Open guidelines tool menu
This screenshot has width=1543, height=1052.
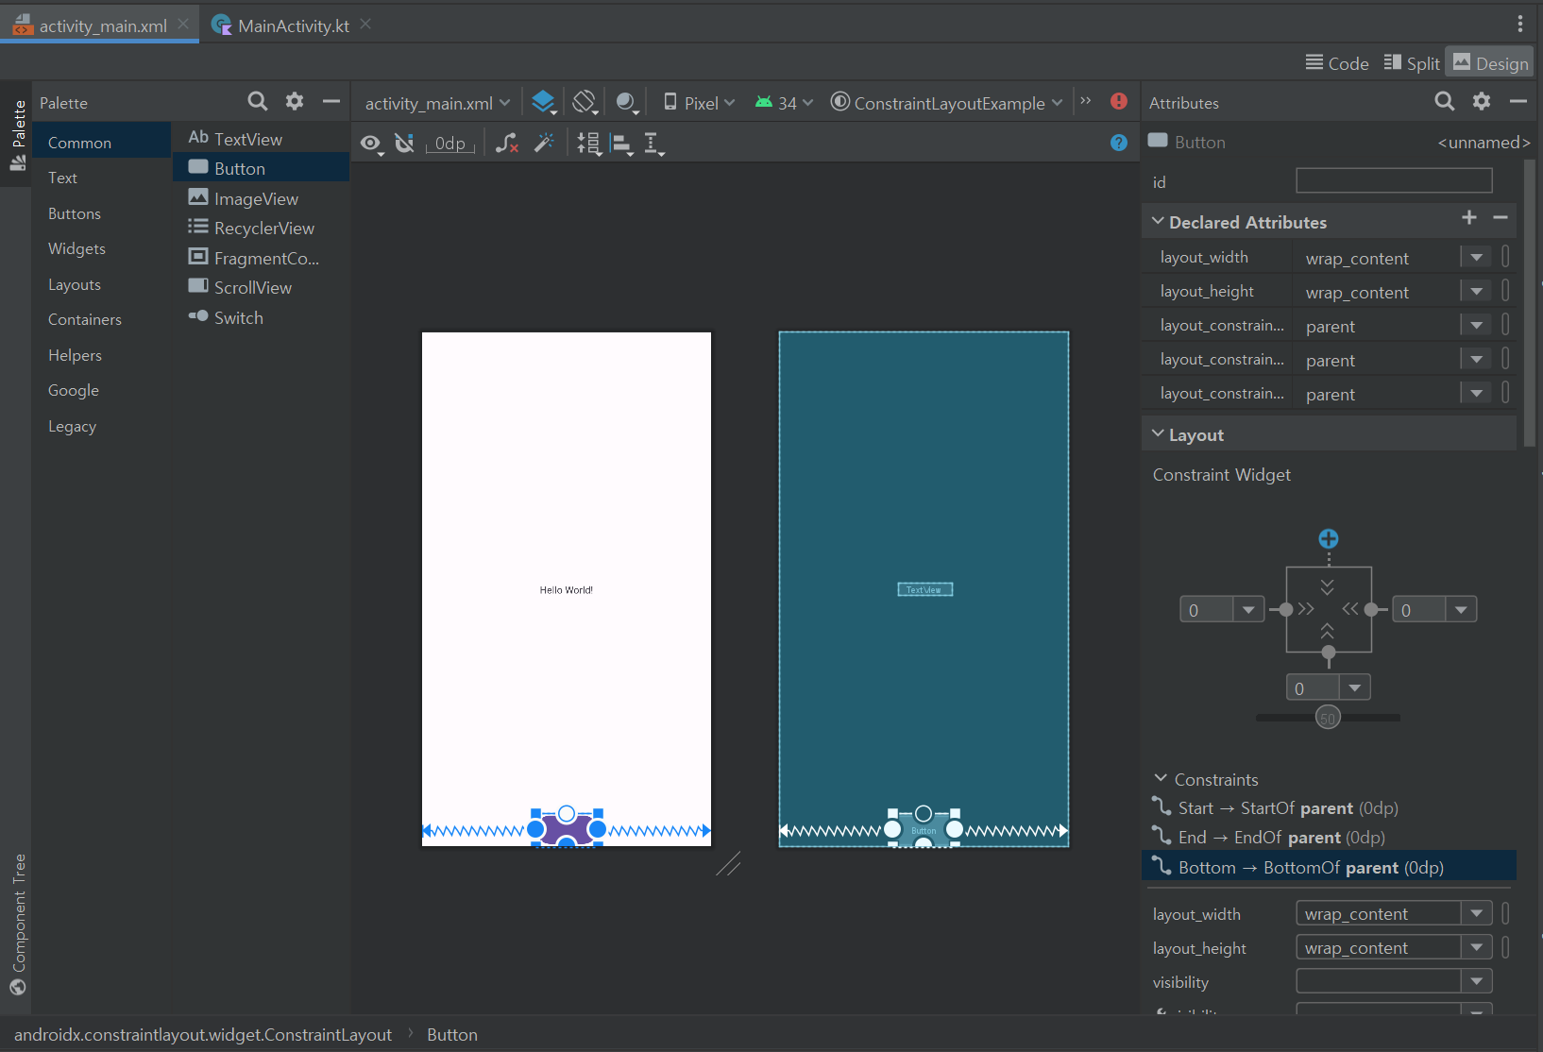[653, 144]
